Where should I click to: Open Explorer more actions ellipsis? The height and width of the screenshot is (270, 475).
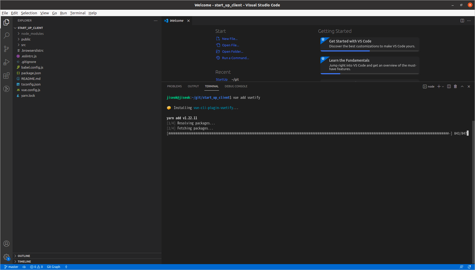[156, 21]
